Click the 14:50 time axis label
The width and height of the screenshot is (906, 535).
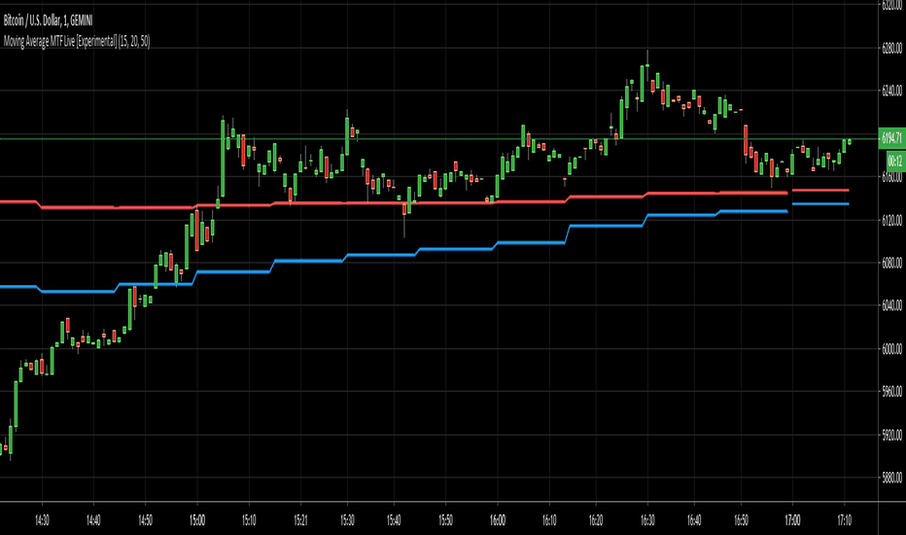145,520
